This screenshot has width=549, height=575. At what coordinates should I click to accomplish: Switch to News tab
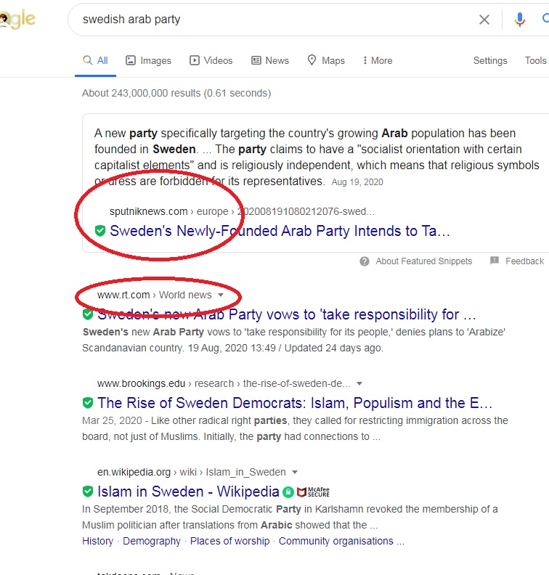(270, 60)
